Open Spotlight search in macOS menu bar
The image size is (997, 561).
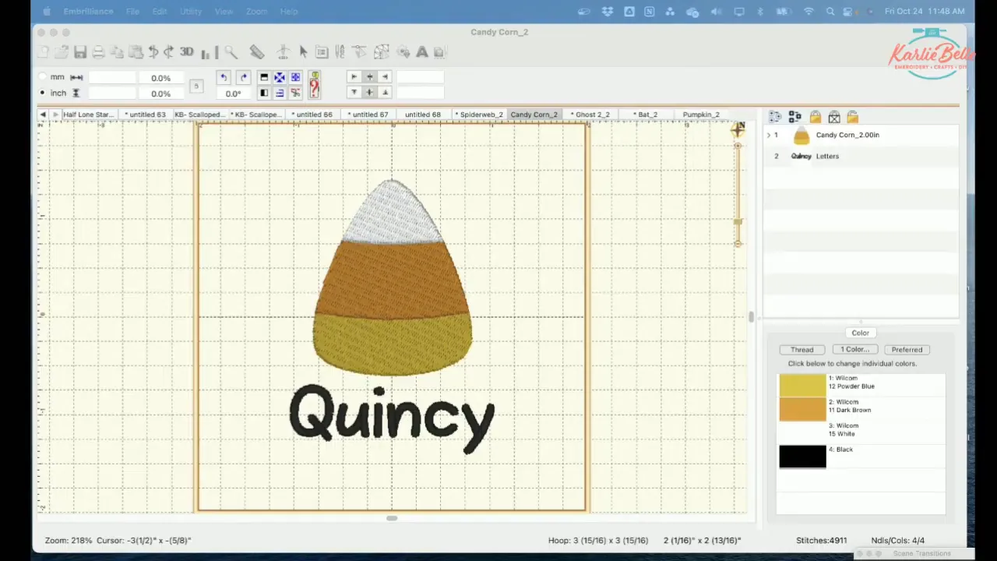point(830,12)
